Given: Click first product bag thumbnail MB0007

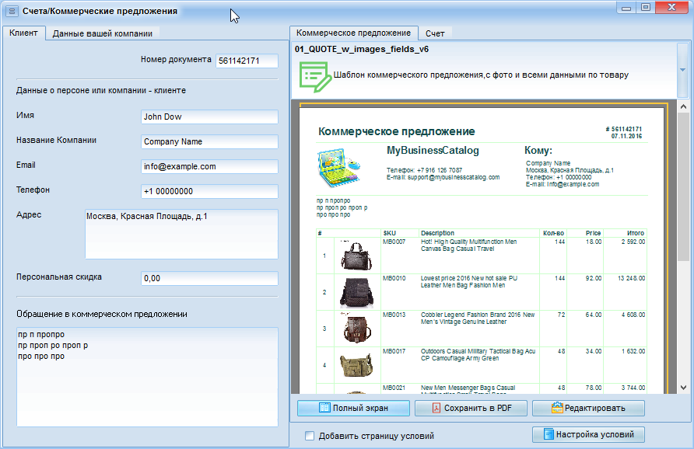Looking at the screenshot, I should [357, 255].
